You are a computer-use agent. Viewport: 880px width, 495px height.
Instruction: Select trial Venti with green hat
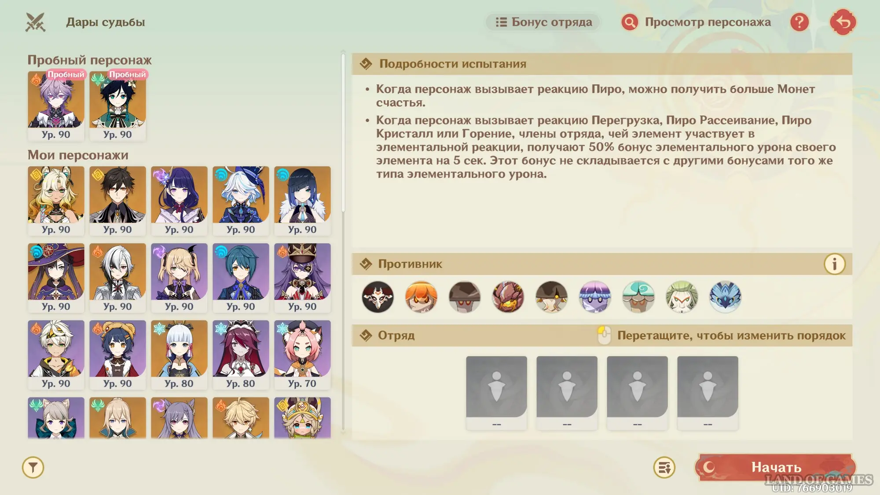117,106
